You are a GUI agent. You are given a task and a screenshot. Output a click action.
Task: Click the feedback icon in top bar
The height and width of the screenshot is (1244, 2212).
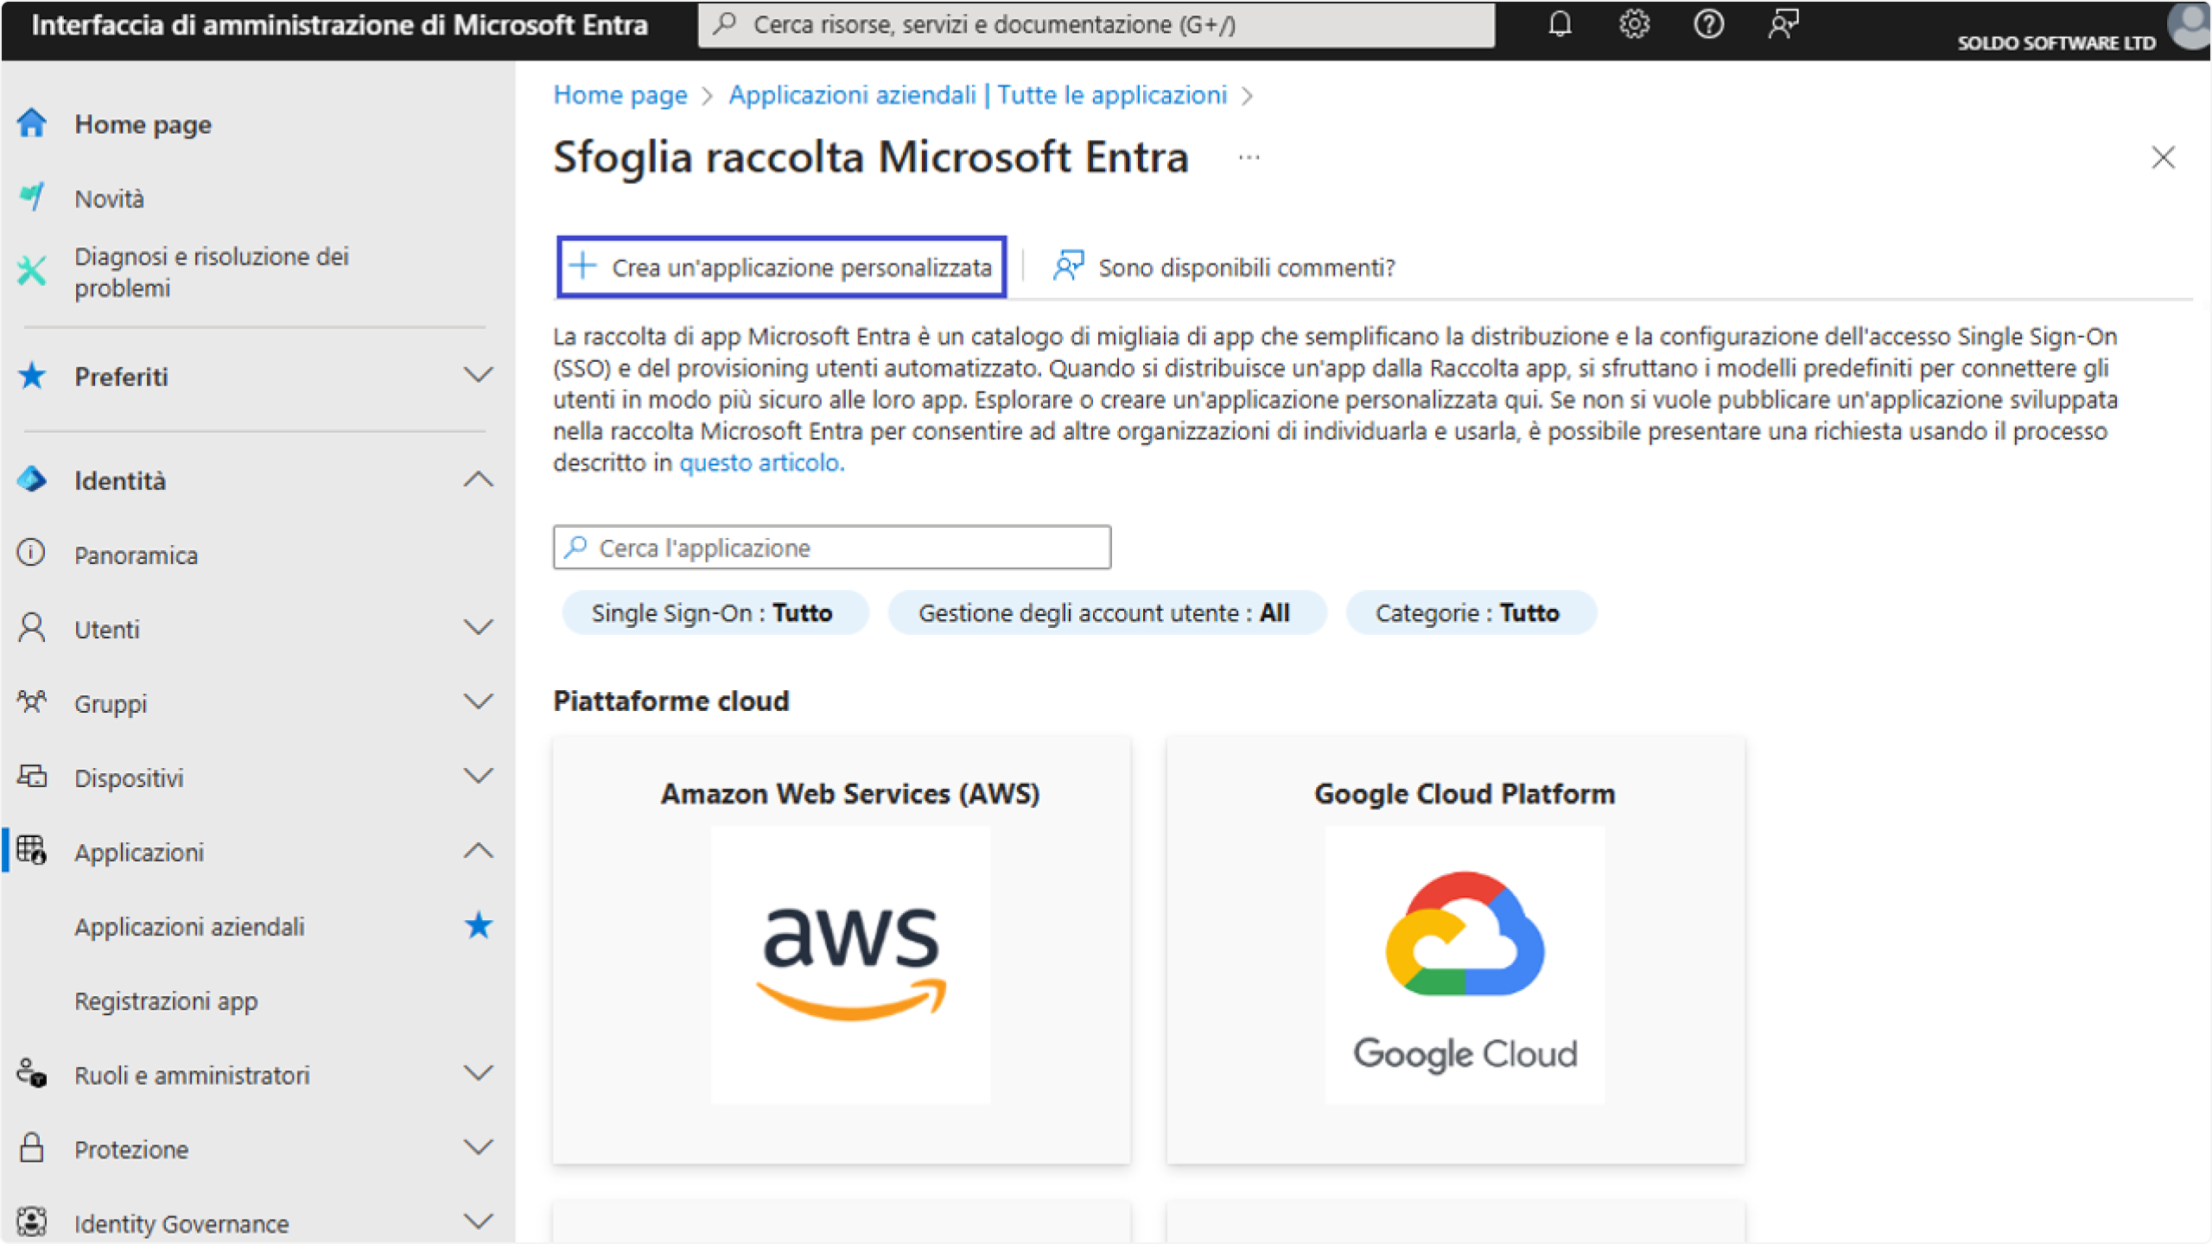point(1783,24)
